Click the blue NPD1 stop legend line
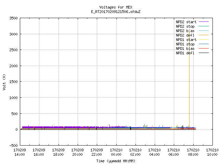This screenshot has width=219, height=164. (204, 44)
